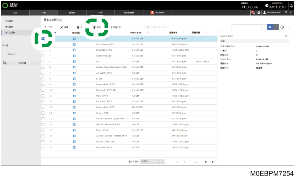The width and height of the screenshot is (295, 178).
Task: Show details with the circled info icon
Action: (x=282, y=27)
